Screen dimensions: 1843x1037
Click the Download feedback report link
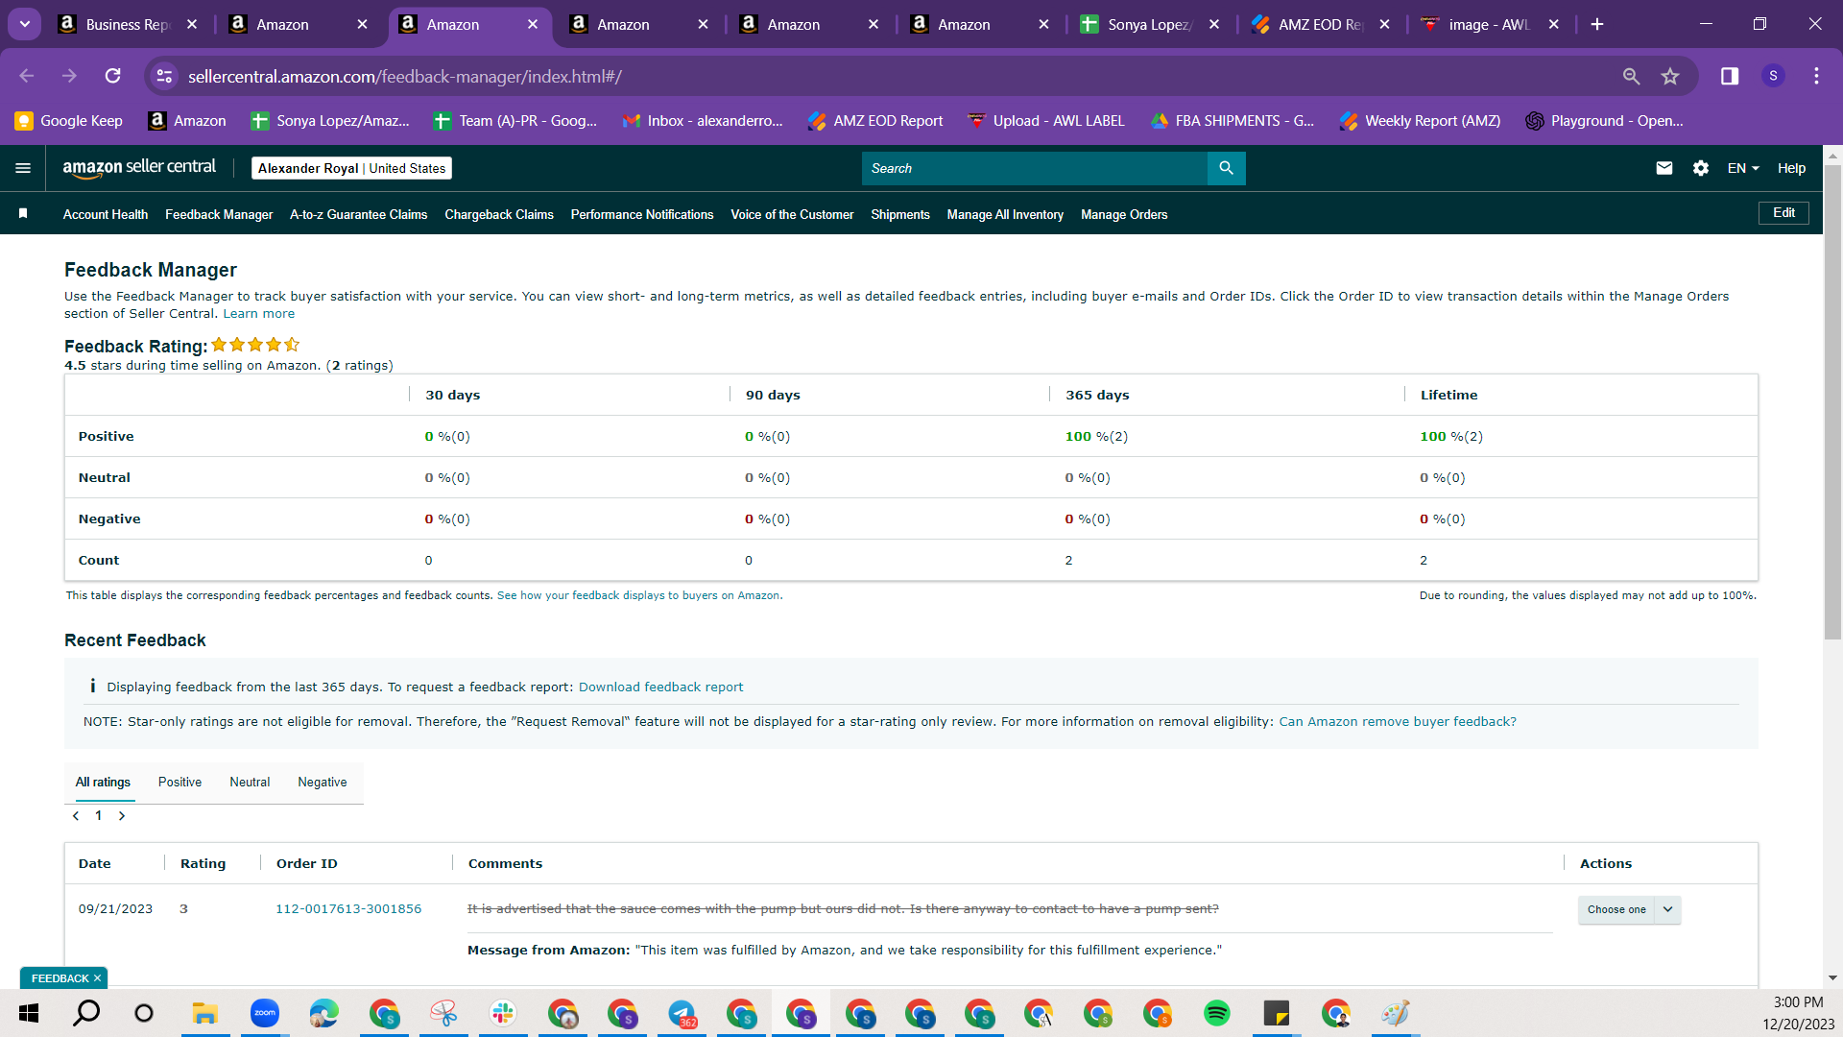[x=660, y=687]
